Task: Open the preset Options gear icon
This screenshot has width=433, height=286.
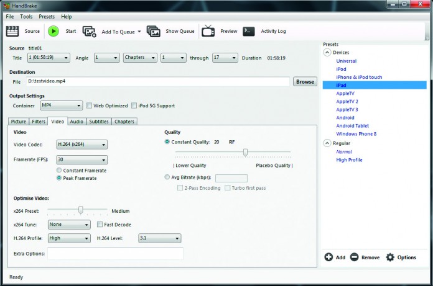Action: 391,257
